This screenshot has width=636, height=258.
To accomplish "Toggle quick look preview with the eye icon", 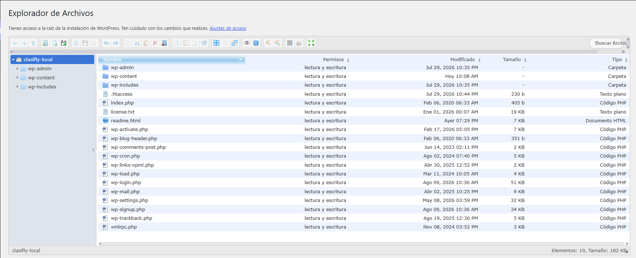I will (x=247, y=43).
